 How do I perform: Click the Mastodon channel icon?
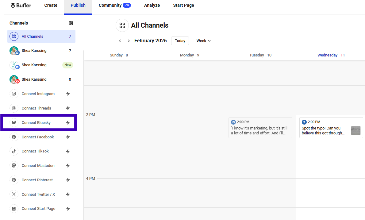click(14, 165)
